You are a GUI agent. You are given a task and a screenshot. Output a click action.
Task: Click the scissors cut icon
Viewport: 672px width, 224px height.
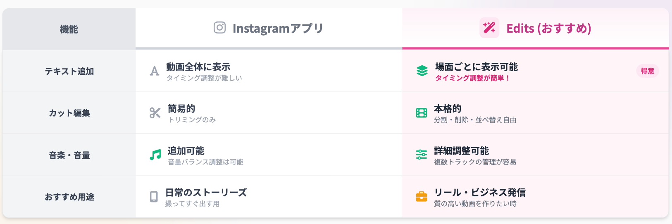pyautogui.click(x=155, y=113)
